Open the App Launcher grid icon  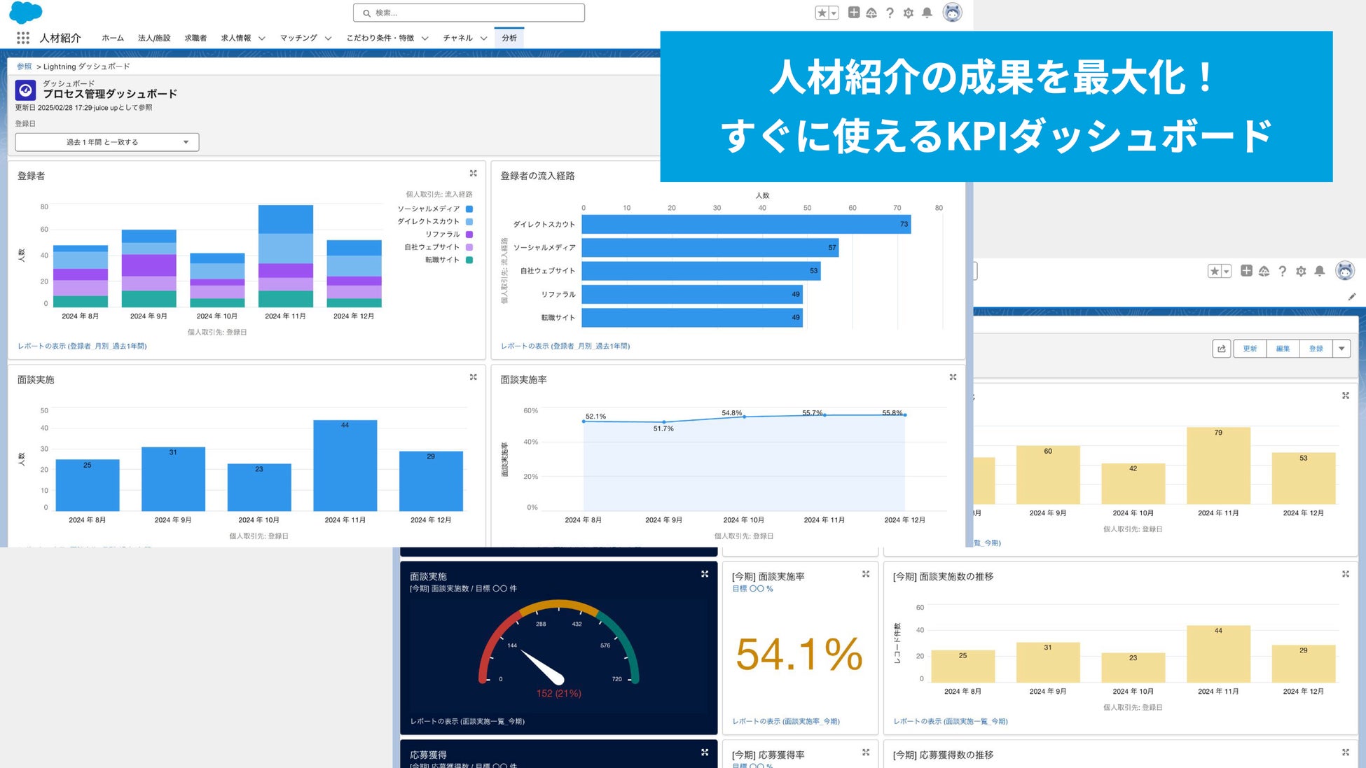[23, 38]
